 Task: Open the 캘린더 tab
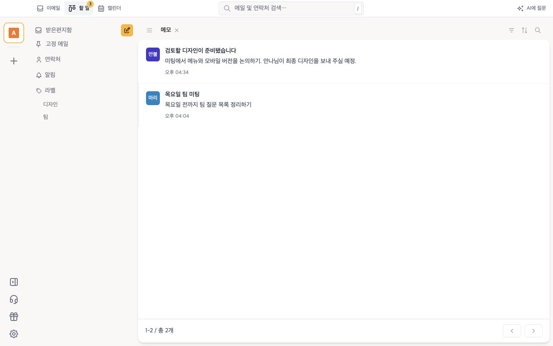[109, 8]
